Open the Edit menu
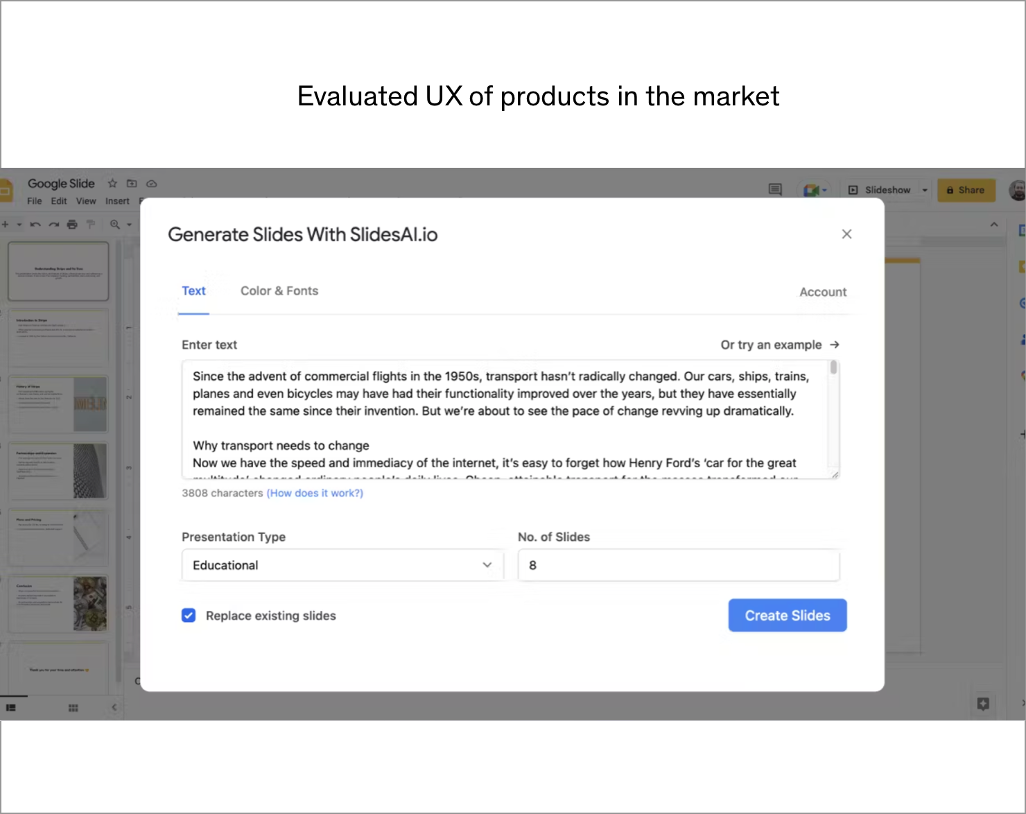Image resolution: width=1026 pixels, height=814 pixels. coord(59,201)
